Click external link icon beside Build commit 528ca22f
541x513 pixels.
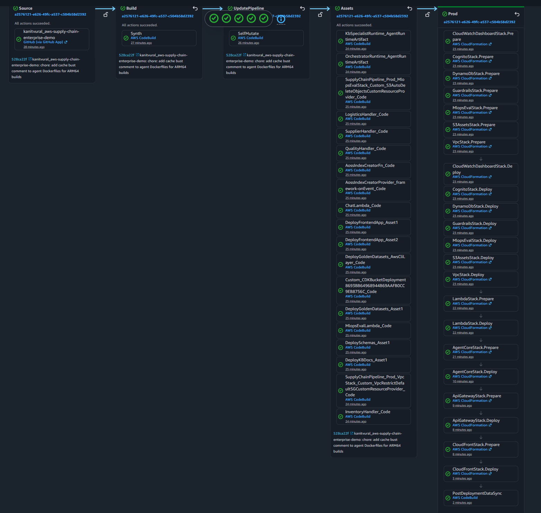click(137, 55)
